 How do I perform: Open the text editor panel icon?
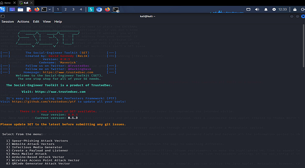click(29, 9)
